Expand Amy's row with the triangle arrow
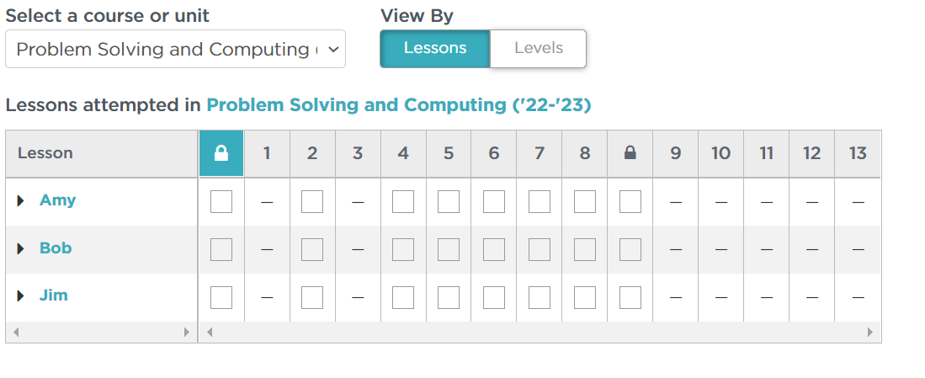This screenshot has height=378, width=925. 21,200
